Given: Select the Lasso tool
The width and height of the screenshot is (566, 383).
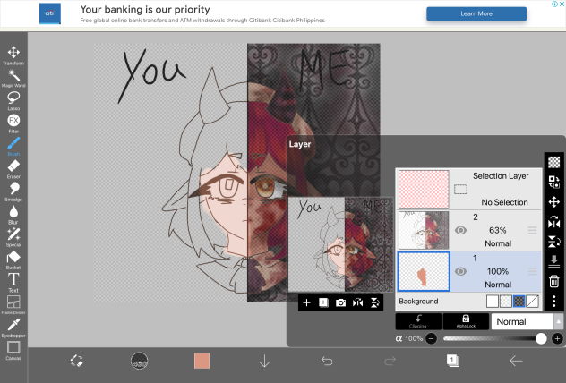Looking at the screenshot, I should [x=13, y=98].
